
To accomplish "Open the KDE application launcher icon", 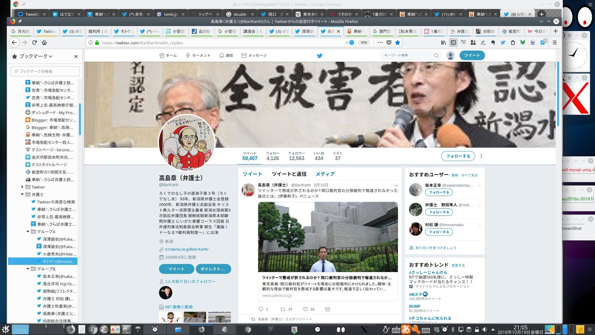I will 5,329.
